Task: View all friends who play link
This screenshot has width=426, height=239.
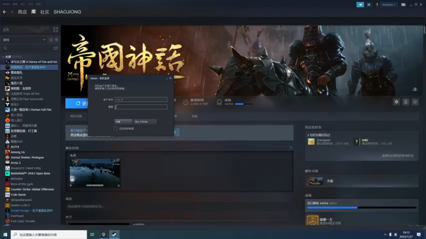Action: tap(398, 156)
